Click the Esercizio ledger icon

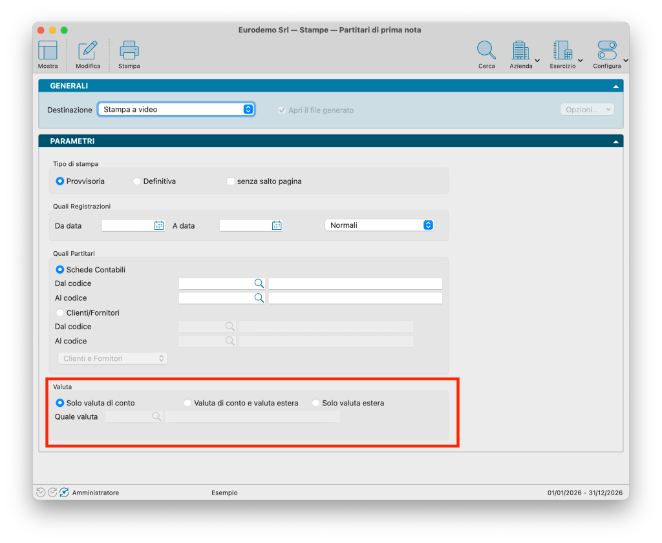(562, 50)
